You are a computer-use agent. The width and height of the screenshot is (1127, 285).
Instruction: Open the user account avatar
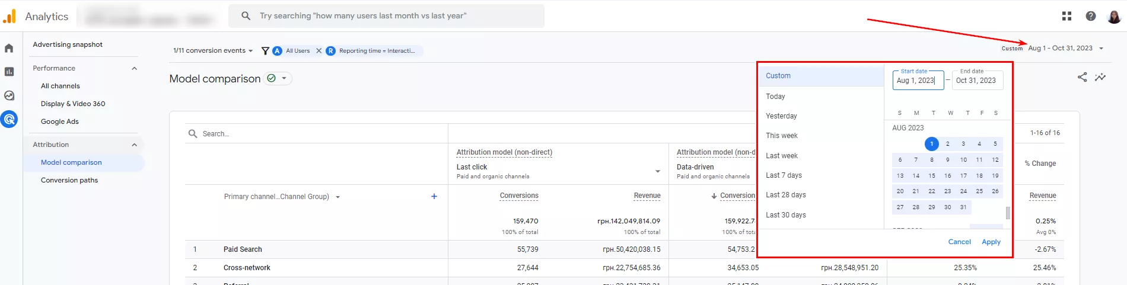[x=1114, y=16]
